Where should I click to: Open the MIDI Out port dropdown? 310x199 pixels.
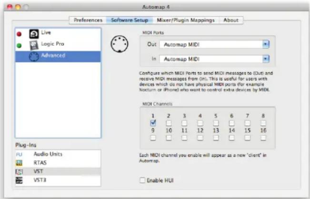[x=214, y=44]
